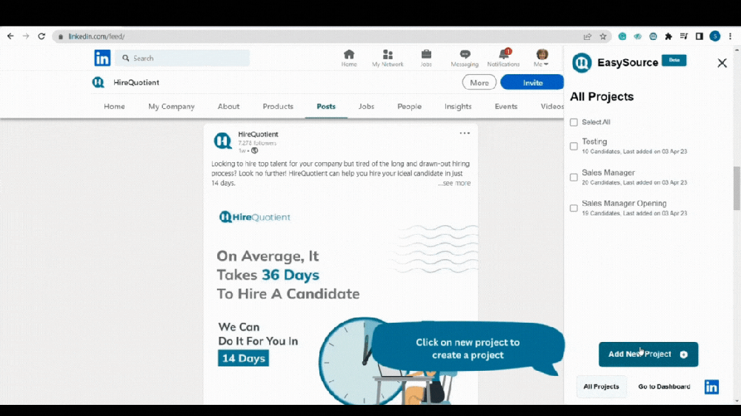Image resolution: width=741 pixels, height=416 pixels.
Task: Close the EasySource panel
Action: 722,63
